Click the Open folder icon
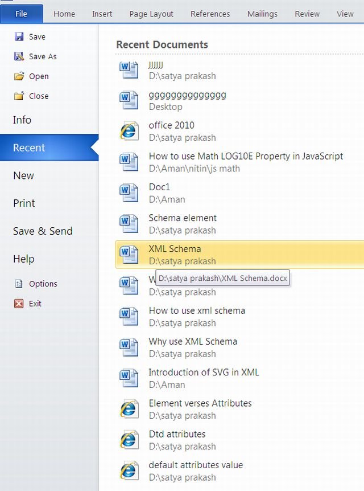 (x=19, y=76)
